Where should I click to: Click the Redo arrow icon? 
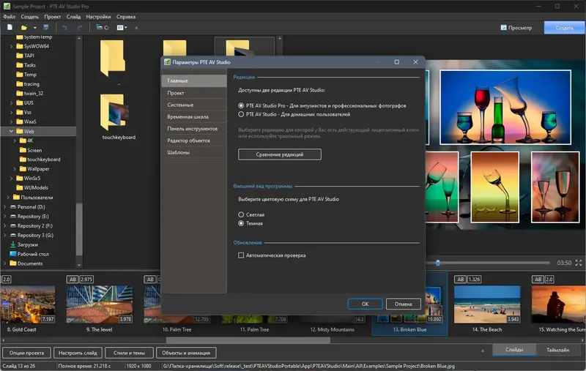[79, 28]
